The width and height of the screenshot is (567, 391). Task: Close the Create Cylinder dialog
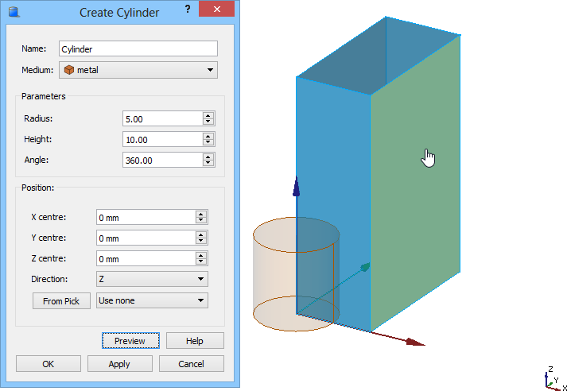pyautogui.click(x=216, y=9)
